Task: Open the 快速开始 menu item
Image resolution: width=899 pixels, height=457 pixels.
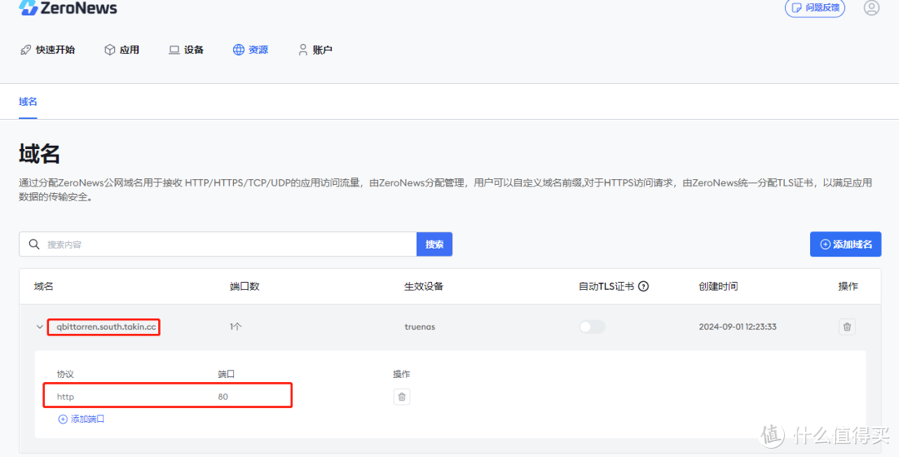Action: click(x=47, y=50)
